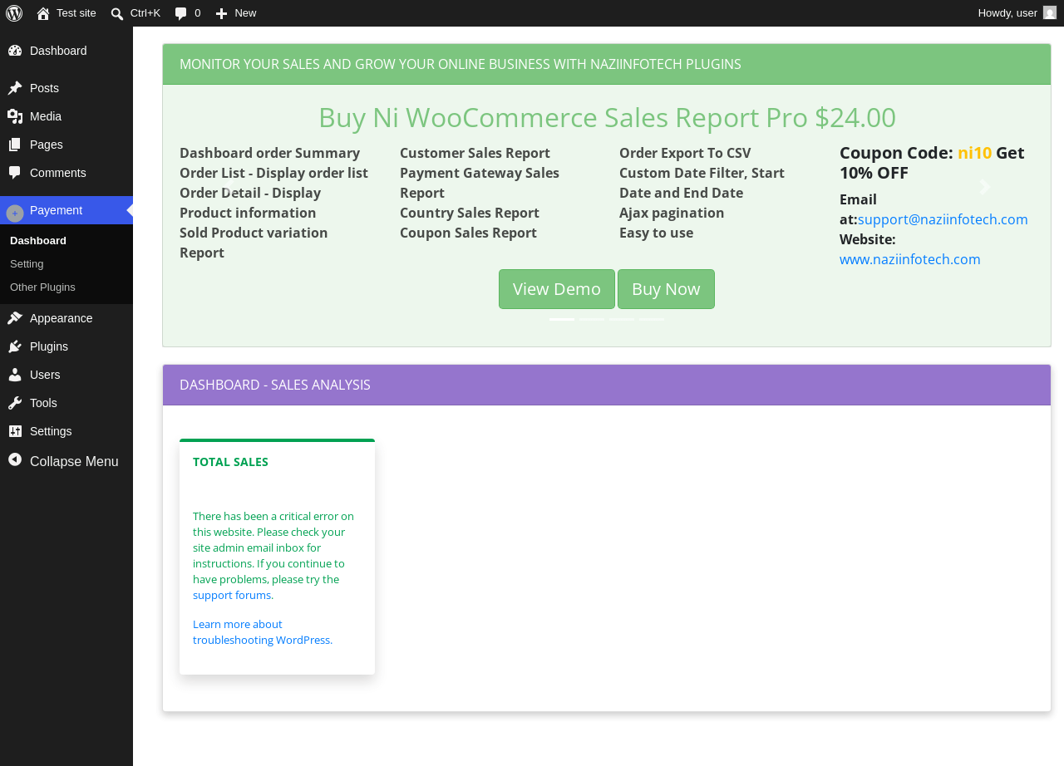The height and width of the screenshot is (766, 1064).
Task: Click the Comments icon in sidebar
Action: (x=15, y=173)
